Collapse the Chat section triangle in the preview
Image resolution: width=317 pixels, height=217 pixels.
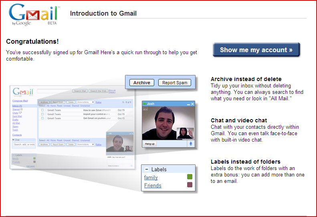13,140
